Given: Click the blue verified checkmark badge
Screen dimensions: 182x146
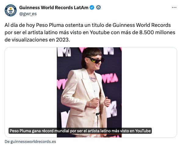Looking at the screenshot, I should coord(92,8).
